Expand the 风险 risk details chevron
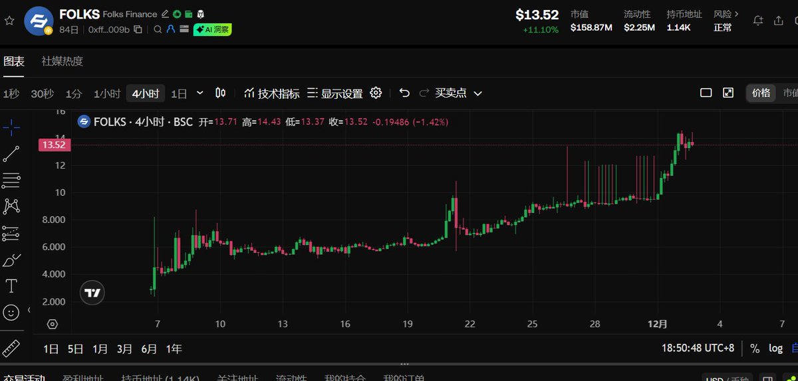Image resolution: width=798 pixels, height=381 pixels. 736,13
